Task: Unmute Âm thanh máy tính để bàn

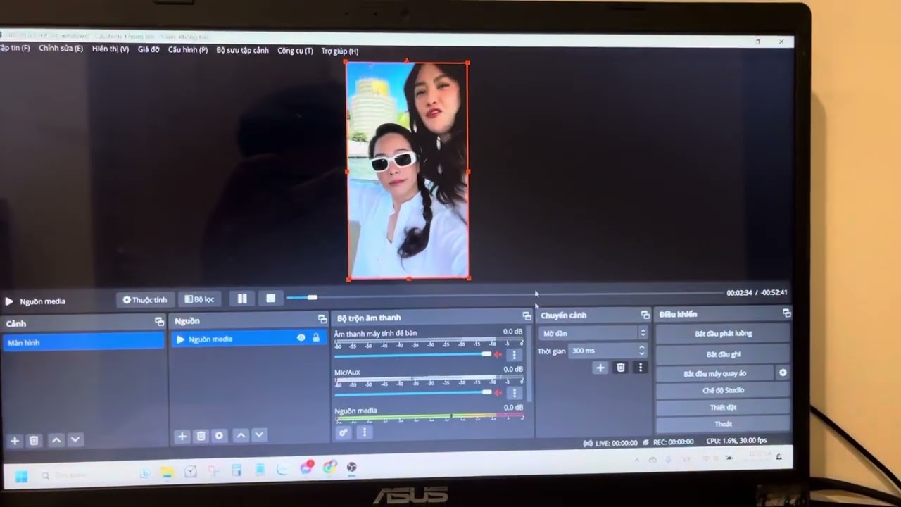Action: point(498,354)
